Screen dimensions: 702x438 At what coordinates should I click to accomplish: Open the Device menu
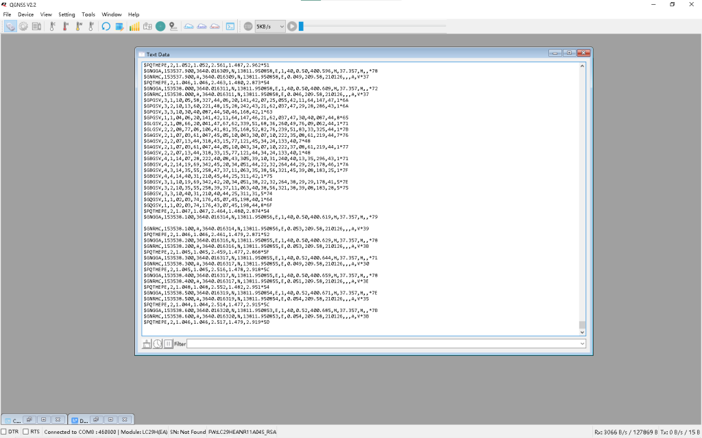pyautogui.click(x=25, y=14)
